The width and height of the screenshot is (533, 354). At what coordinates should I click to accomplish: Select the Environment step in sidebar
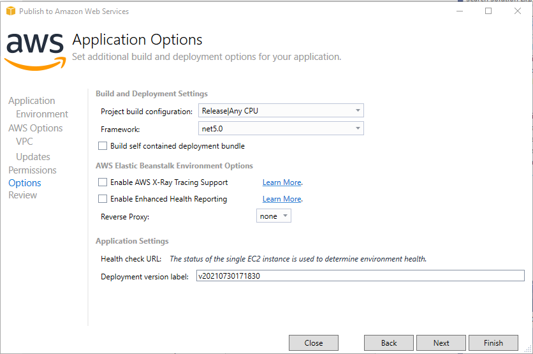[x=42, y=114]
